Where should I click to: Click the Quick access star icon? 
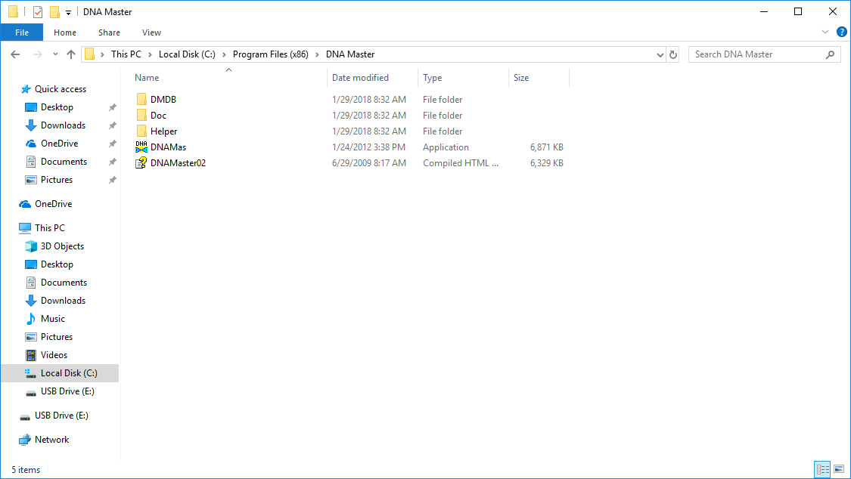(26, 89)
